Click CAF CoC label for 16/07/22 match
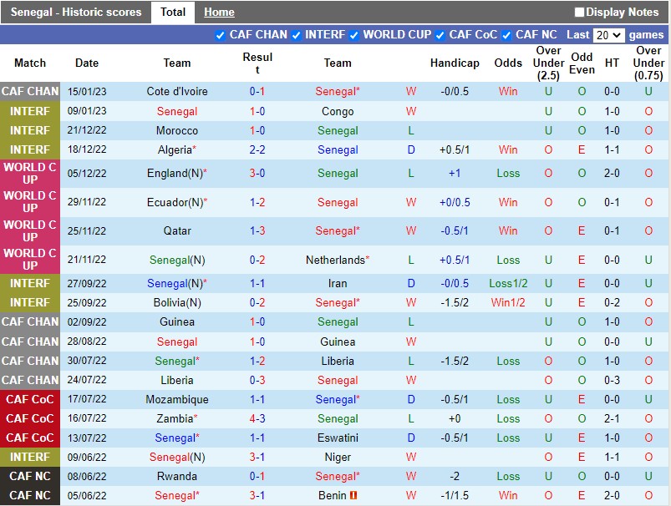This screenshot has width=671, height=506. [x=30, y=418]
